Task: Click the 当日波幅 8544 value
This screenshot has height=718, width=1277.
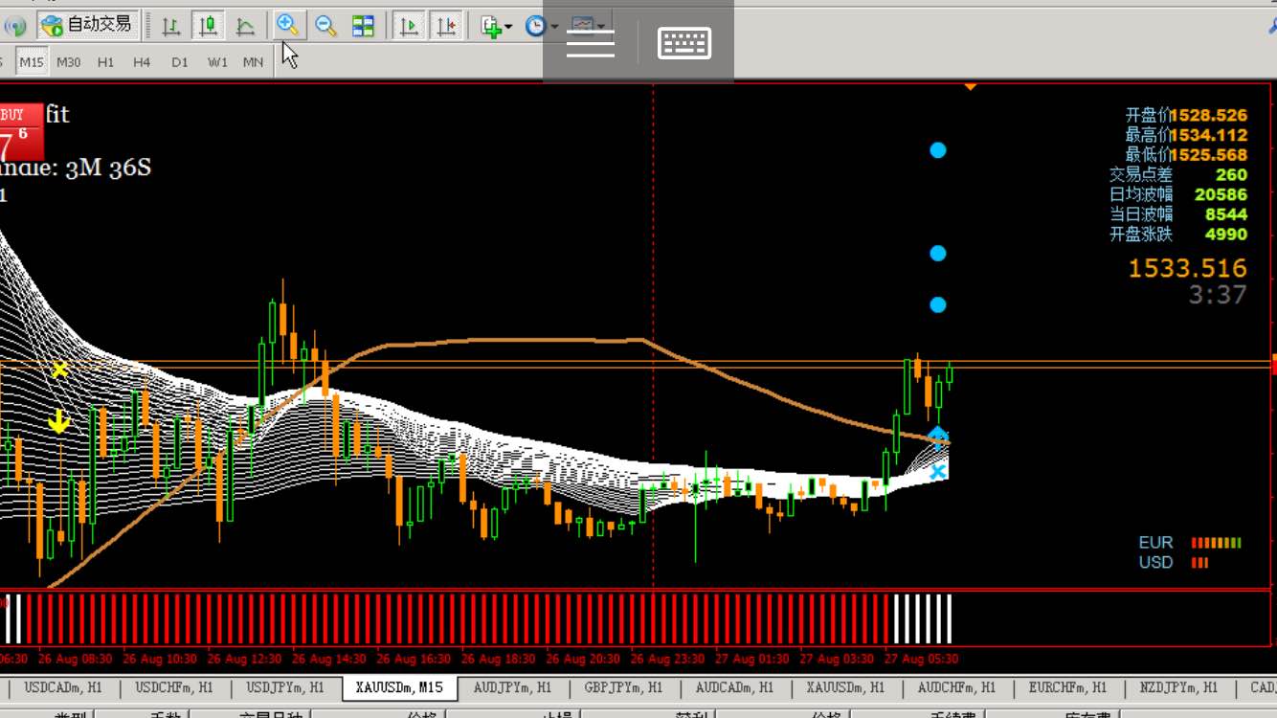Action: click(x=1226, y=214)
